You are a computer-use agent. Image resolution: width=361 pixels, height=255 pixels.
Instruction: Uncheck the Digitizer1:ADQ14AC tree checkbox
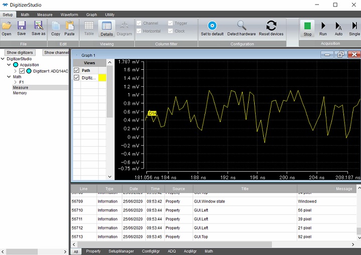pyautogui.click(x=22, y=71)
